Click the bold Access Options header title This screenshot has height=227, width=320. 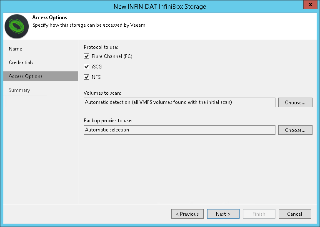[50, 18]
